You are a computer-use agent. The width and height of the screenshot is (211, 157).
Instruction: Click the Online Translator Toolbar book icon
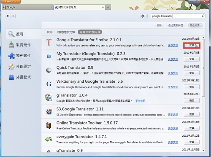49,126
